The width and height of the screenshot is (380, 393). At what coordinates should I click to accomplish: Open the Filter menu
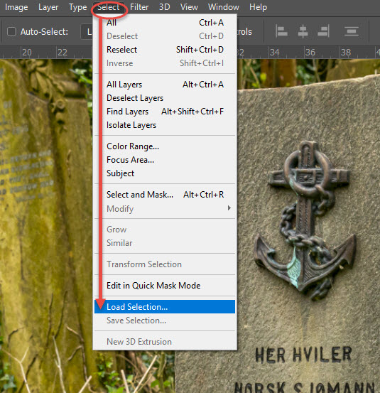pyautogui.click(x=139, y=7)
